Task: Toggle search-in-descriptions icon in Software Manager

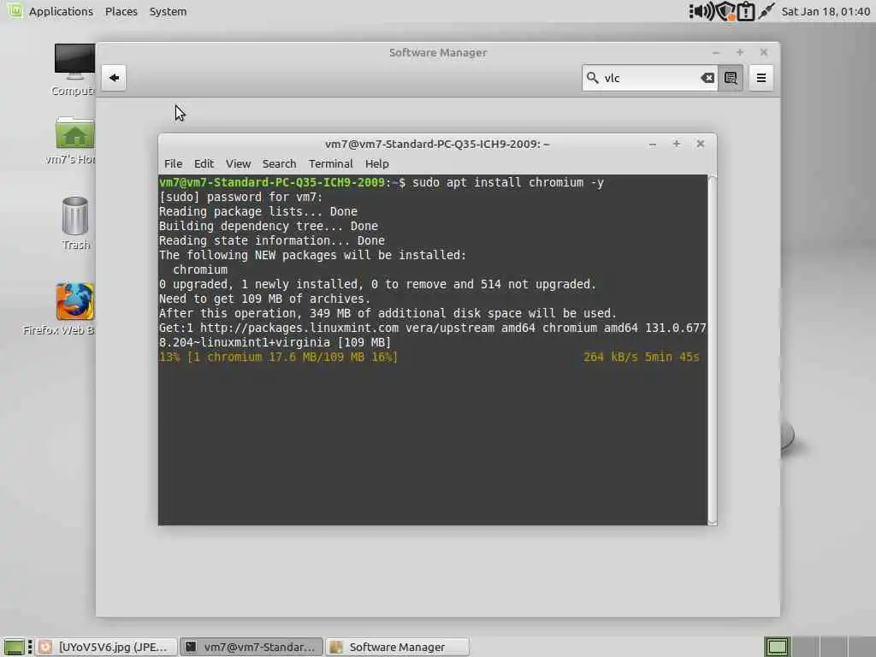Action: pyautogui.click(x=731, y=78)
